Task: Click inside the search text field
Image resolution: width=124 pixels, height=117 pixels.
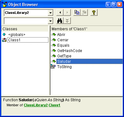Action: pyautogui.click(x=26, y=21)
